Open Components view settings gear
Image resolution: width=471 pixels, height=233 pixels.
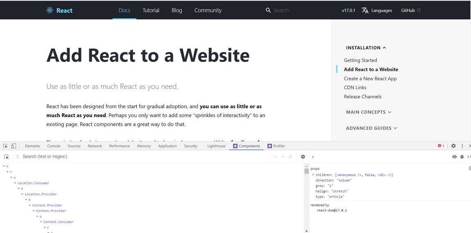coord(303,157)
